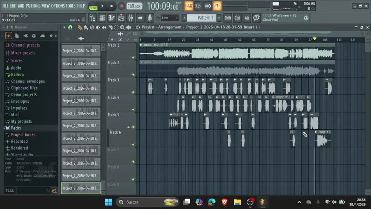Select the Mute tool in playlist toolbar
371x209 pixels.
tap(98, 27)
